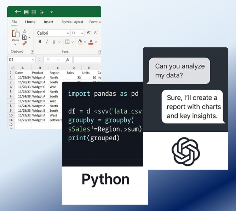This screenshot has height=211, width=236.
Task: Select column D header
Action: click(74, 68)
